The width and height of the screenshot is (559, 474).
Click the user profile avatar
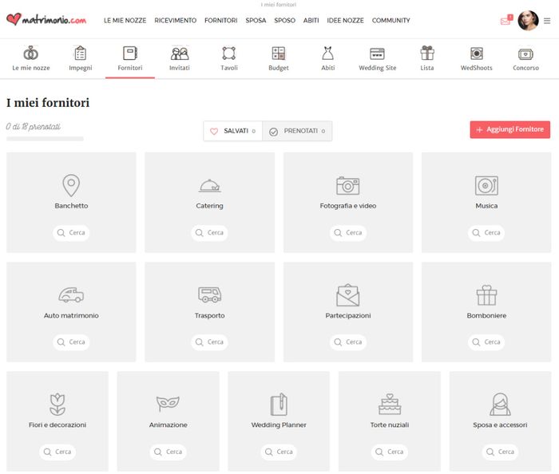pos(527,21)
